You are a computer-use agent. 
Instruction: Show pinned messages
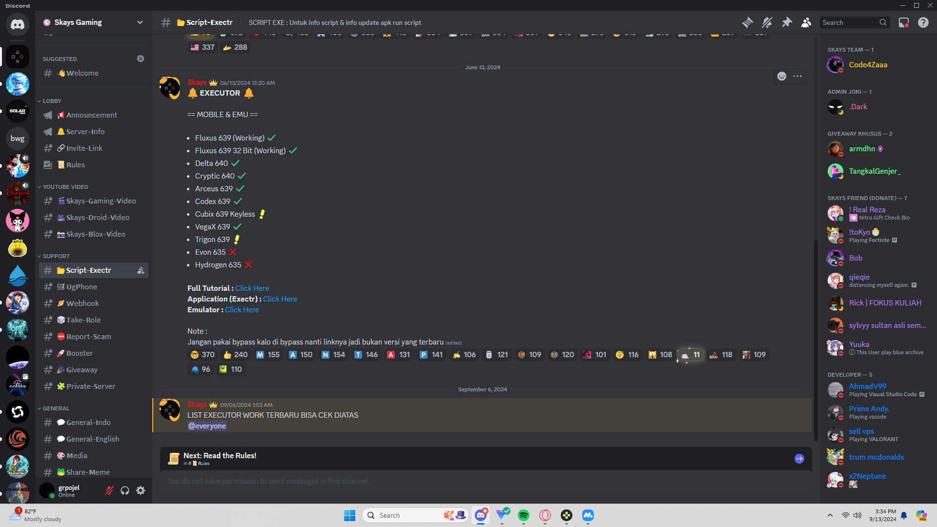pos(787,22)
